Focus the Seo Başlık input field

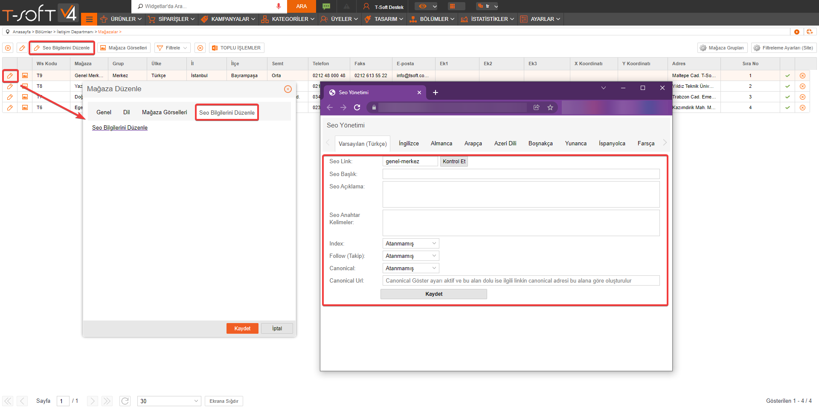tap(521, 174)
